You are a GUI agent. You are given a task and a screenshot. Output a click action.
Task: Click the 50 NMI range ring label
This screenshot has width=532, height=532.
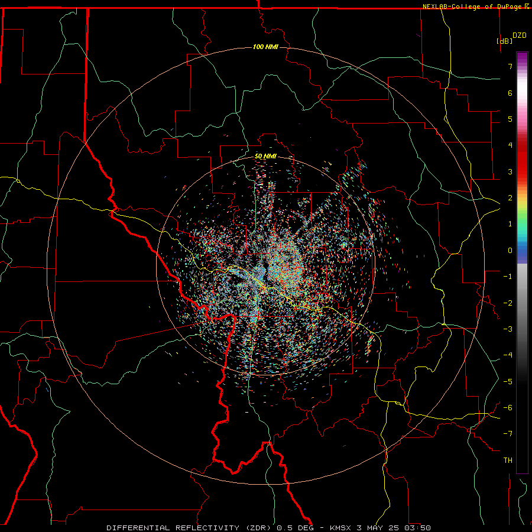(x=265, y=156)
